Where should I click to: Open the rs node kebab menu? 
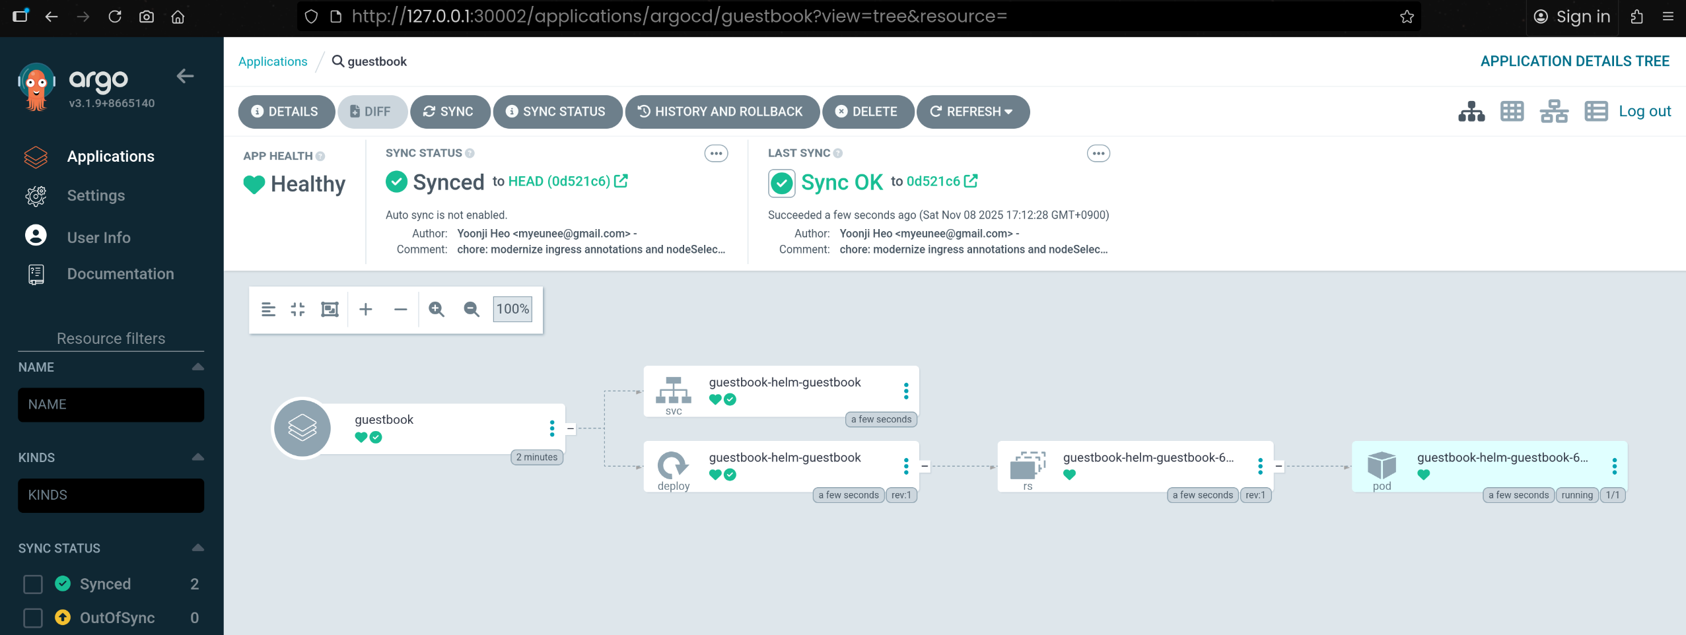point(1260,466)
